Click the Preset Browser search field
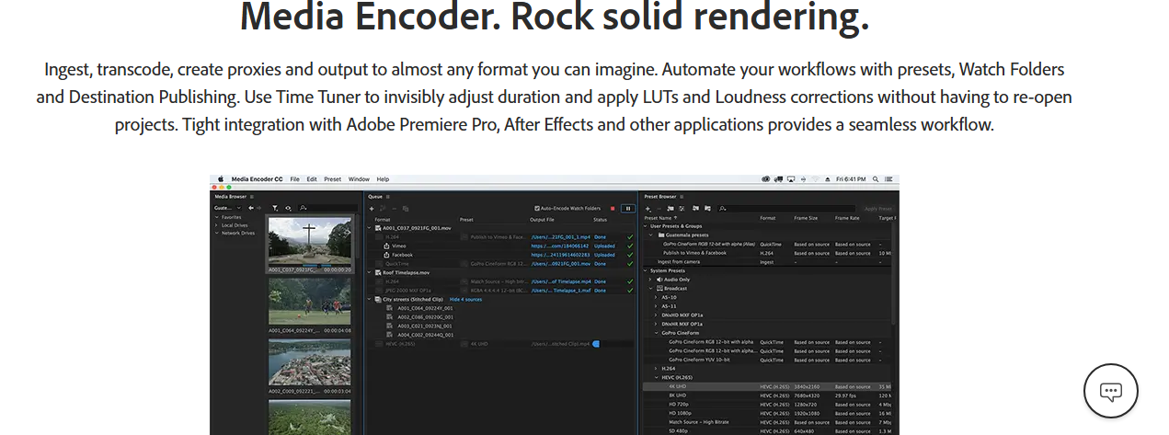 786,209
